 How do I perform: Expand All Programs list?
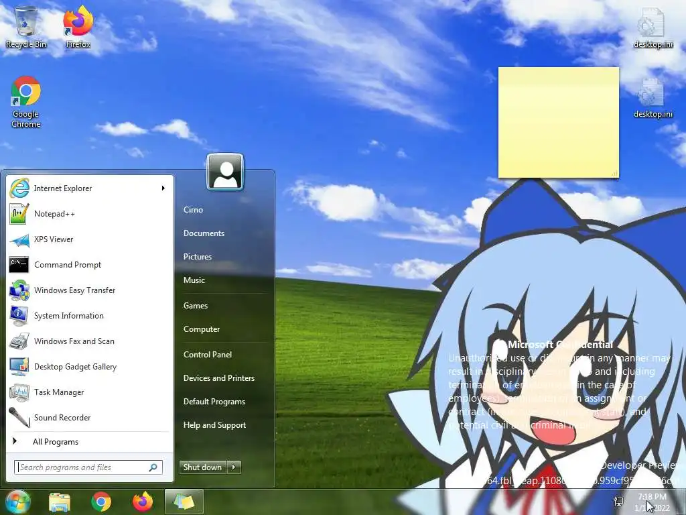[89, 441]
